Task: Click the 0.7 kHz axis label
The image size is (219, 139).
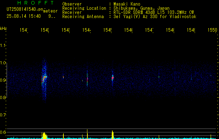Action: (x=3, y=115)
